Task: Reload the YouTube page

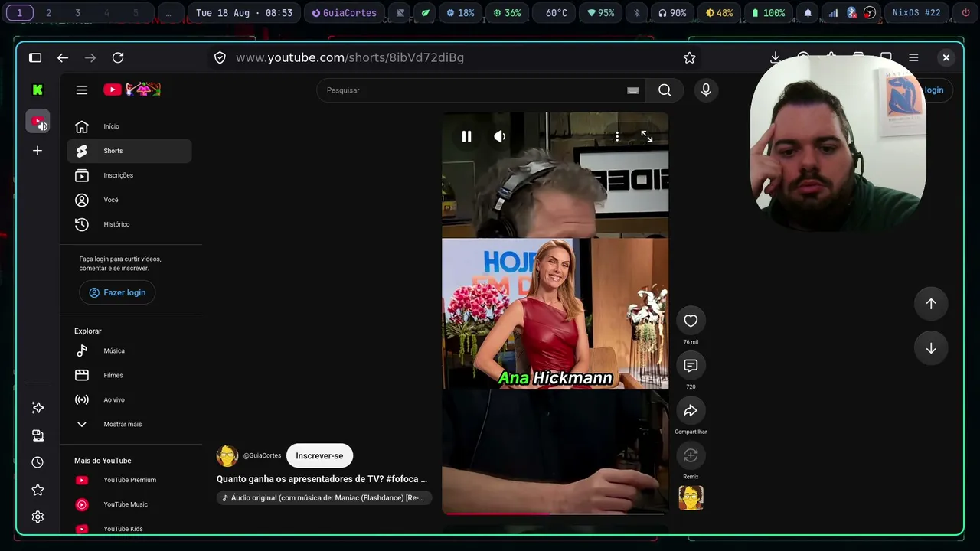Action: [118, 57]
